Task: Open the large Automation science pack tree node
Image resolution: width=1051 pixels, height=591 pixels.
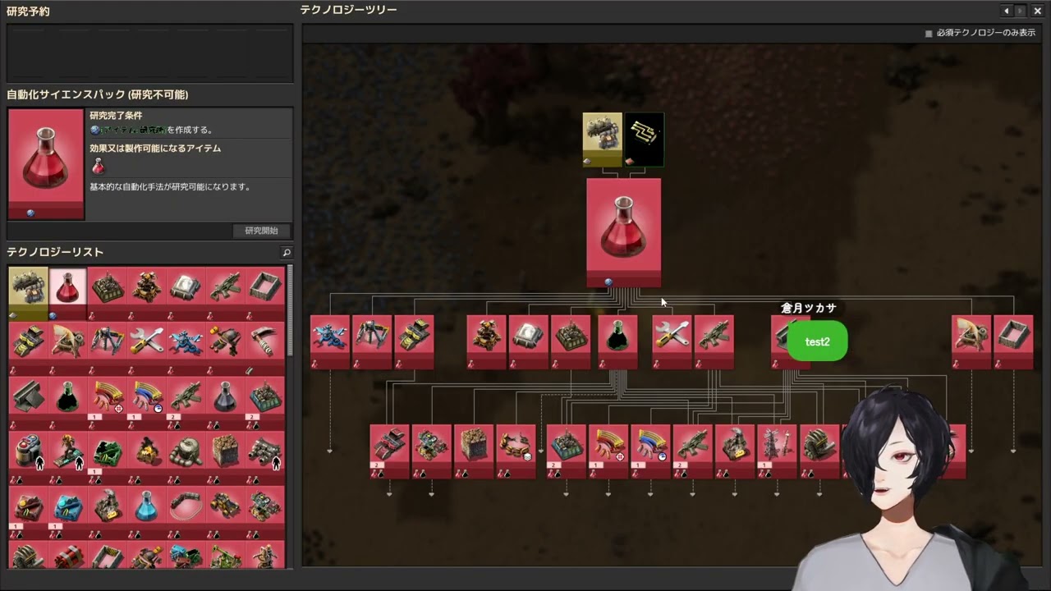Action: pos(623,232)
